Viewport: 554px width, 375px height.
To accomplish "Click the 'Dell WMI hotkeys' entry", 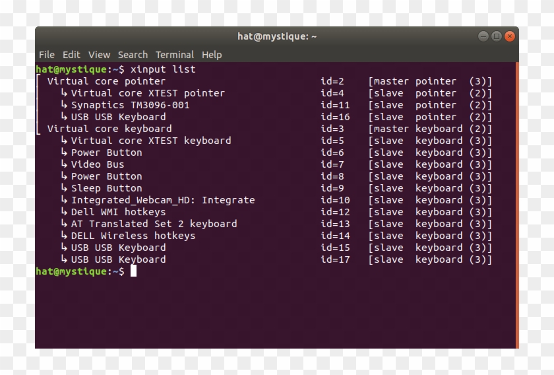I will tap(118, 212).
